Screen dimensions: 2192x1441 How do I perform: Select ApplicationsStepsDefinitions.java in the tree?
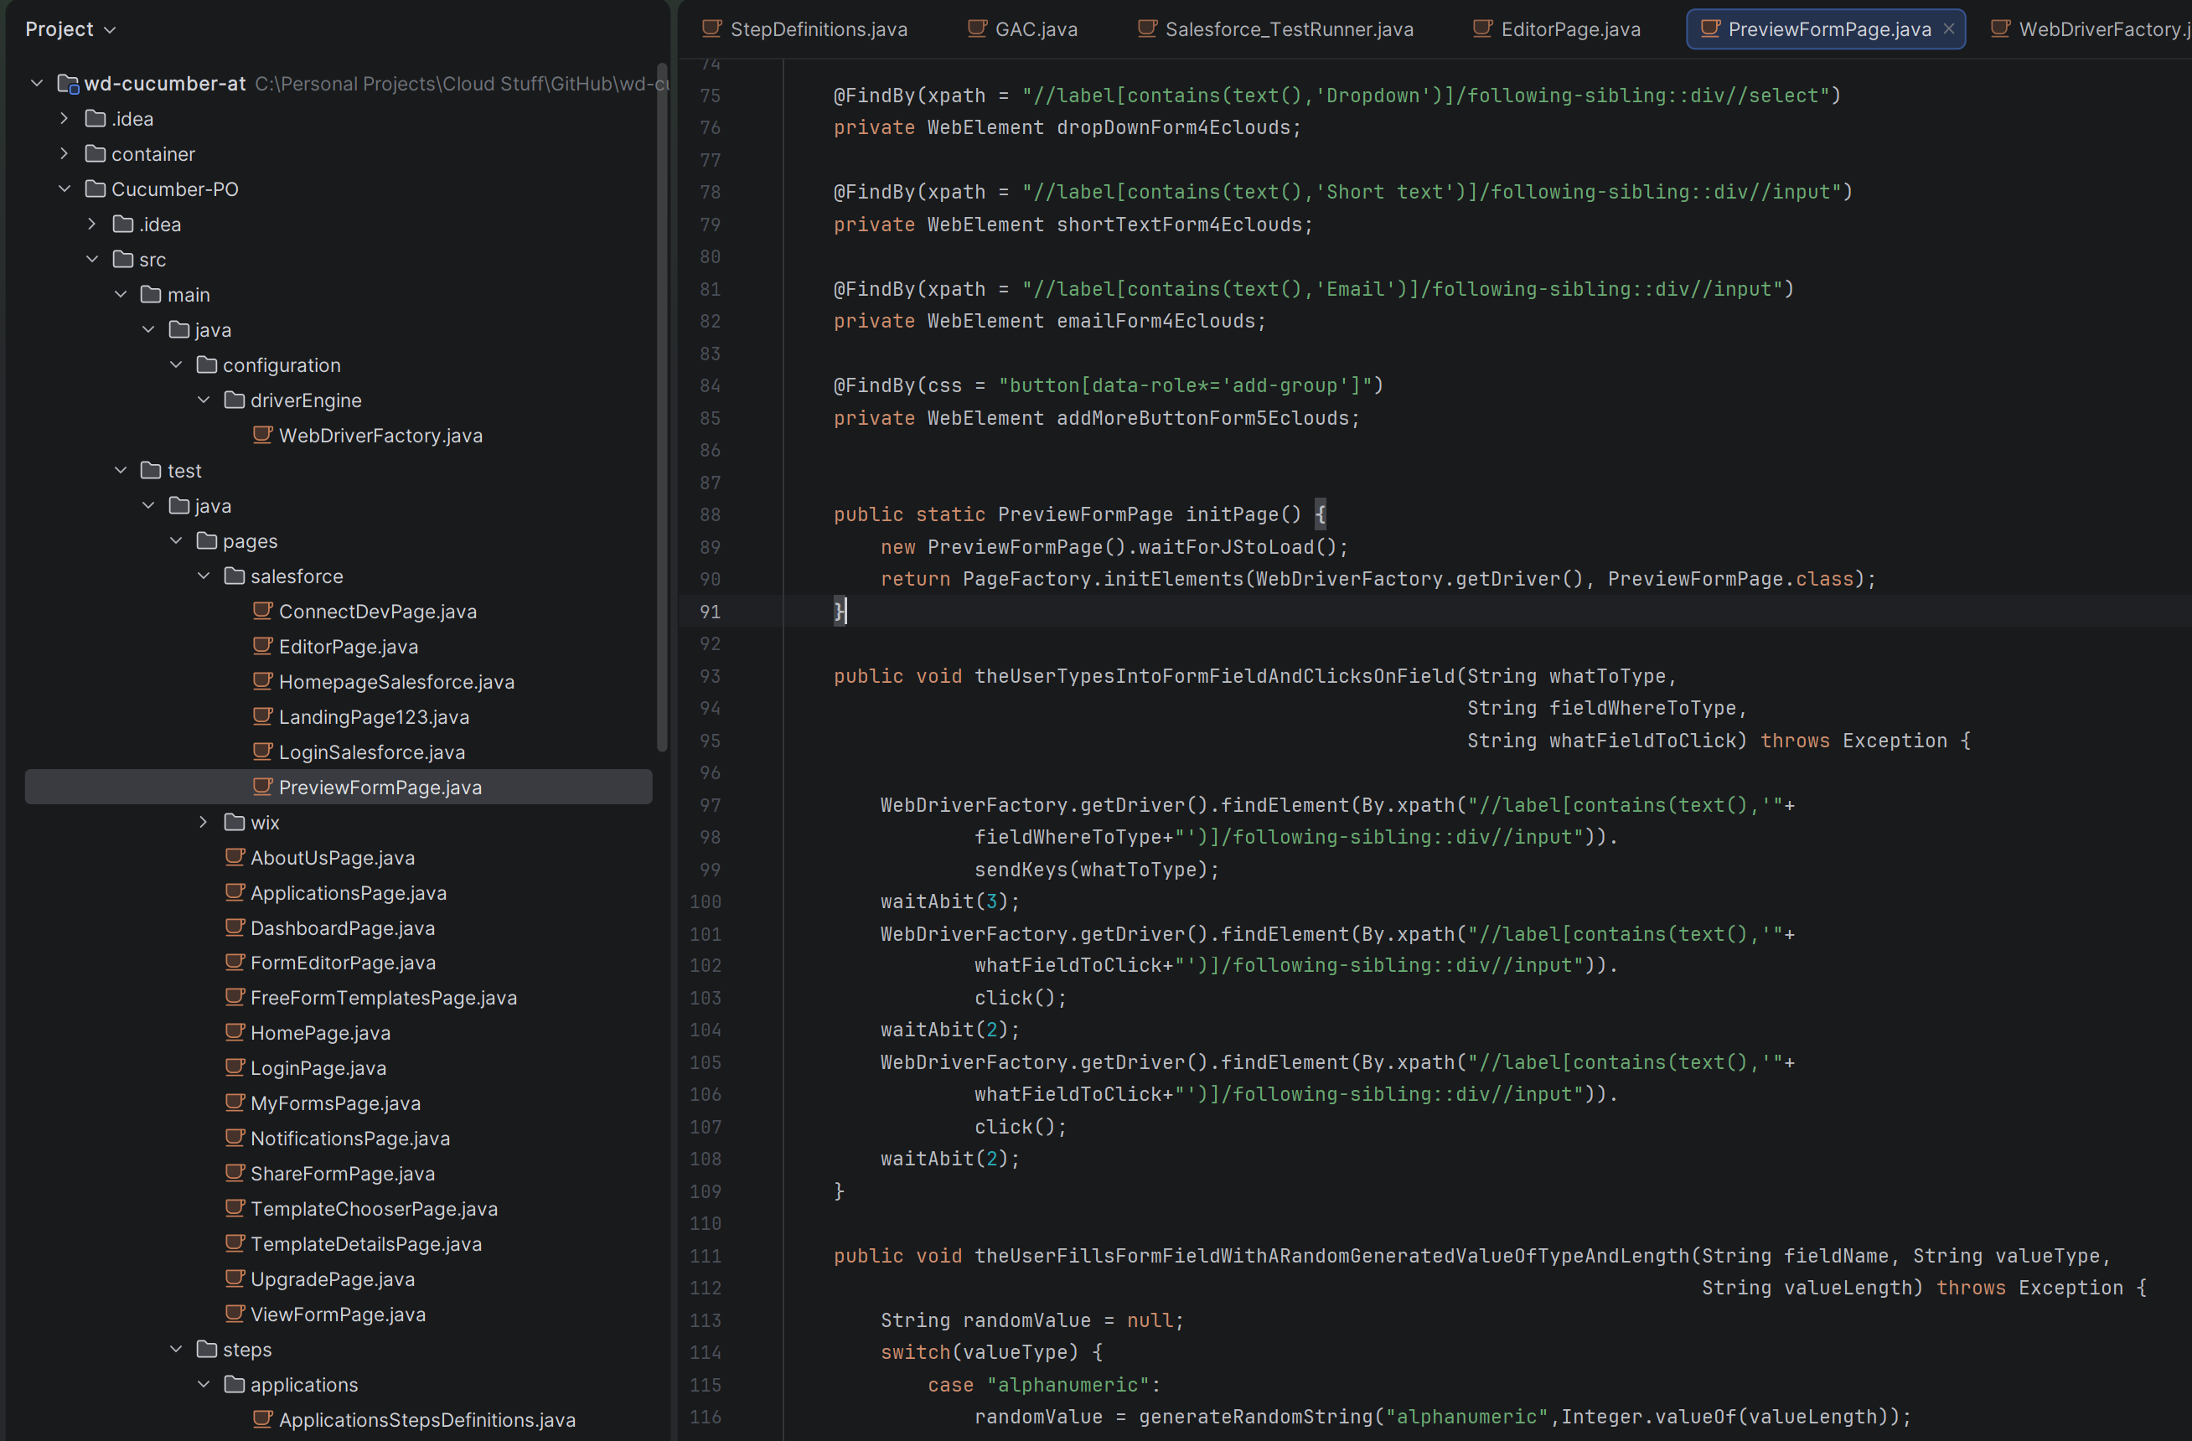click(x=427, y=1420)
